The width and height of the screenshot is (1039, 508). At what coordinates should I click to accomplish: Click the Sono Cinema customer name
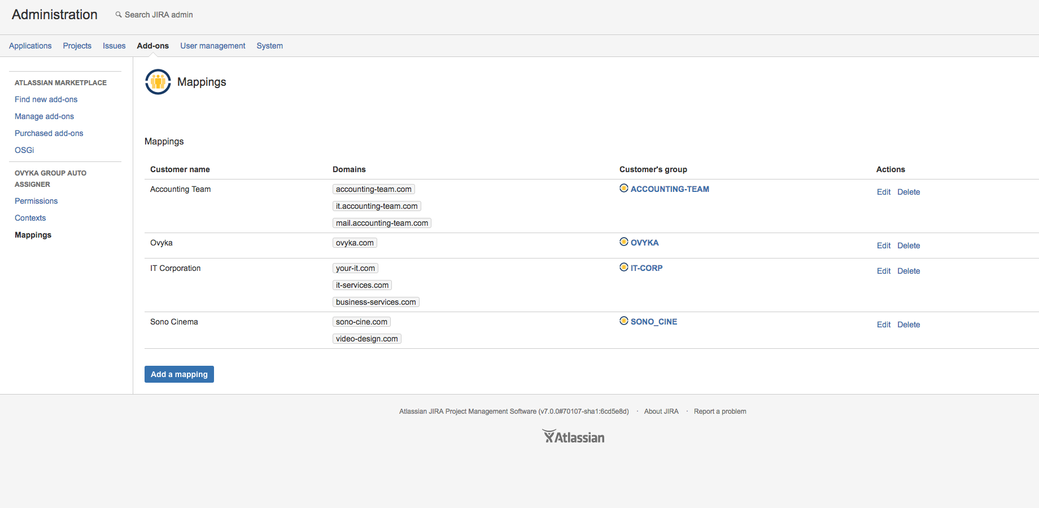pos(174,322)
